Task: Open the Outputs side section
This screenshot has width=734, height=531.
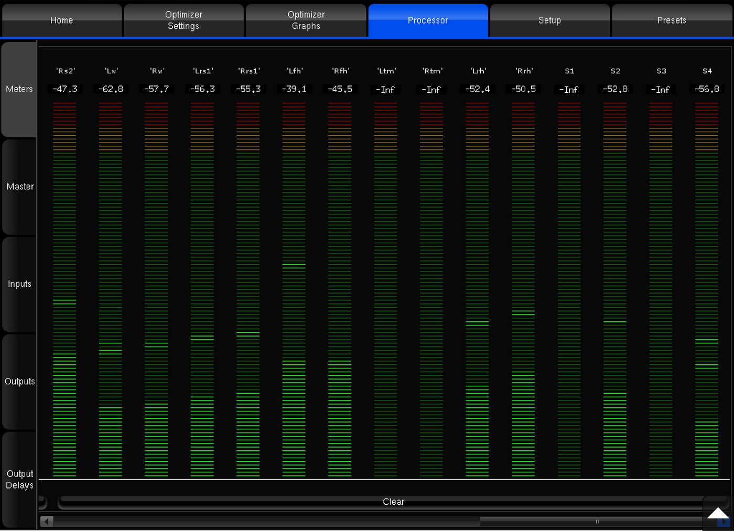Action: click(x=19, y=382)
